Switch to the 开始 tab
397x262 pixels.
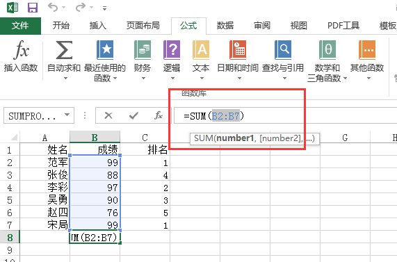[x=60, y=26]
